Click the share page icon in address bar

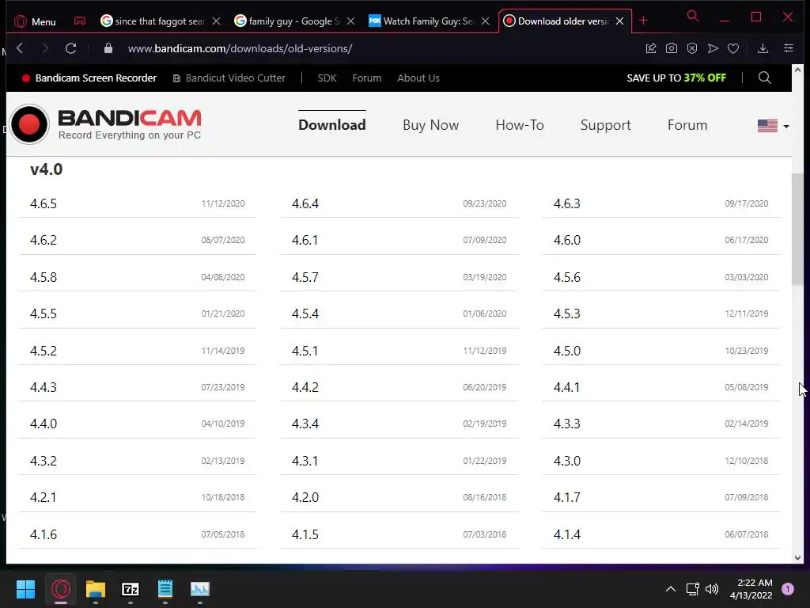(x=651, y=48)
